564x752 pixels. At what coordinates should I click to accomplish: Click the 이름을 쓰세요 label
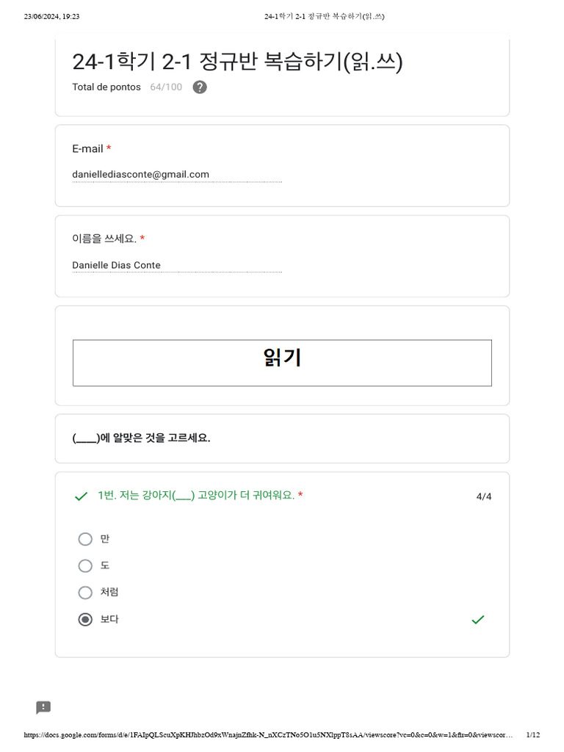point(104,239)
